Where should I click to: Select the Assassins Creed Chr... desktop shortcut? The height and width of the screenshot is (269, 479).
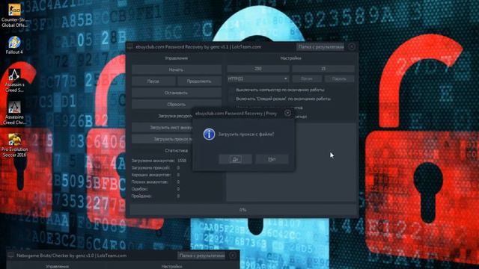[x=14, y=113]
